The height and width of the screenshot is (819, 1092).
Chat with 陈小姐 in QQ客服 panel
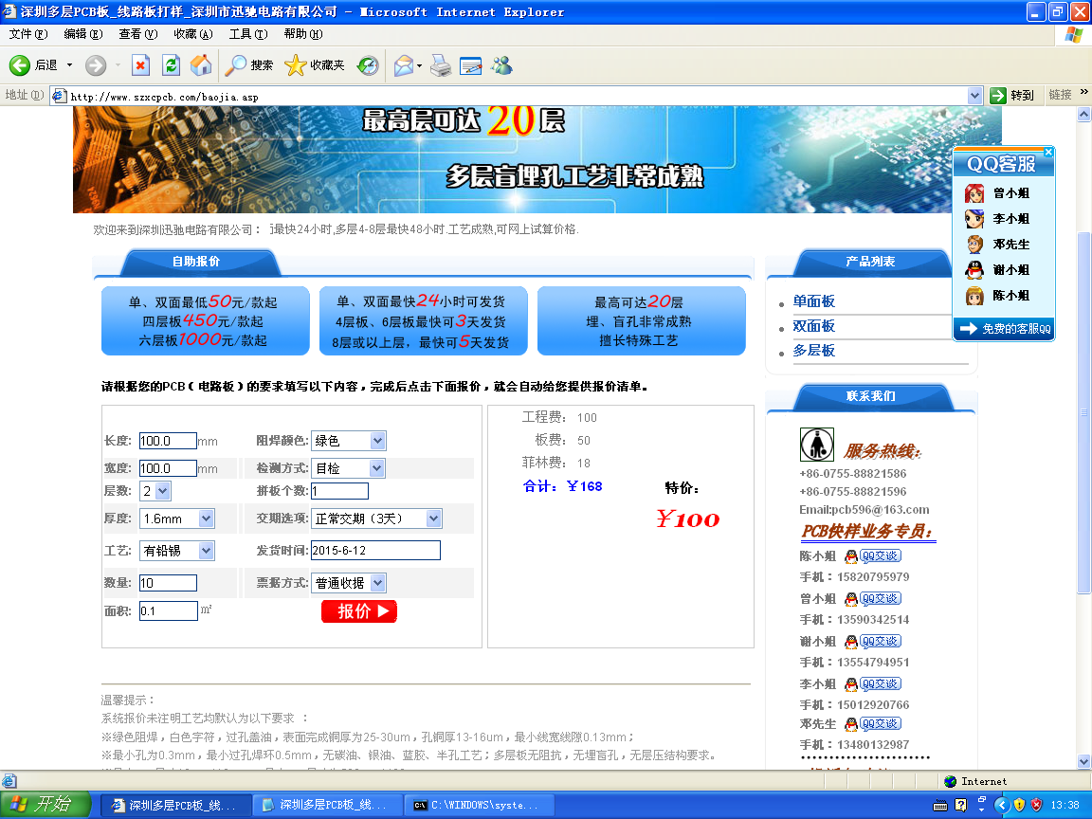coord(996,296)
